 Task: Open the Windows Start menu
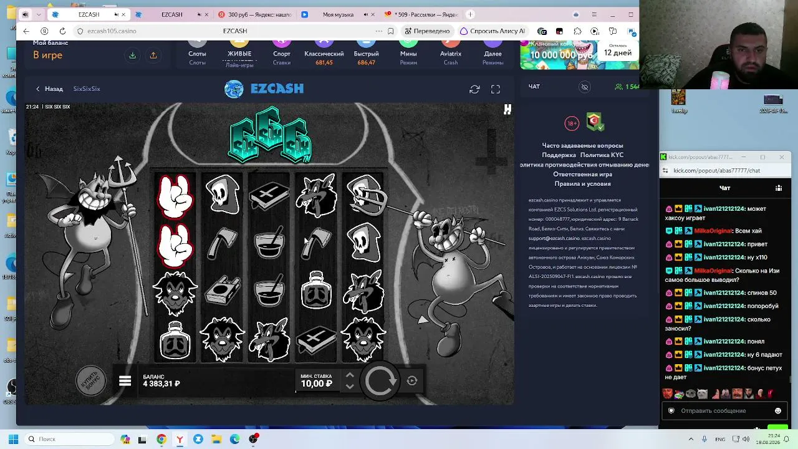[x=13, y=439]
